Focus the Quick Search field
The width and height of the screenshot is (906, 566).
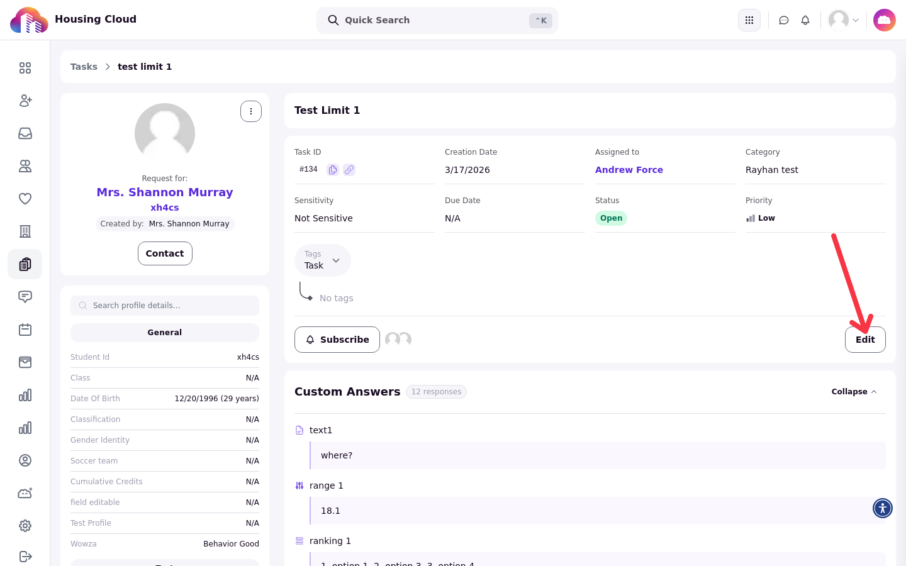pos(437,20)
